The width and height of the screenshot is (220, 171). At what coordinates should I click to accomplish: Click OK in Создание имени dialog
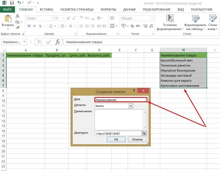click(x=116, y=139)
